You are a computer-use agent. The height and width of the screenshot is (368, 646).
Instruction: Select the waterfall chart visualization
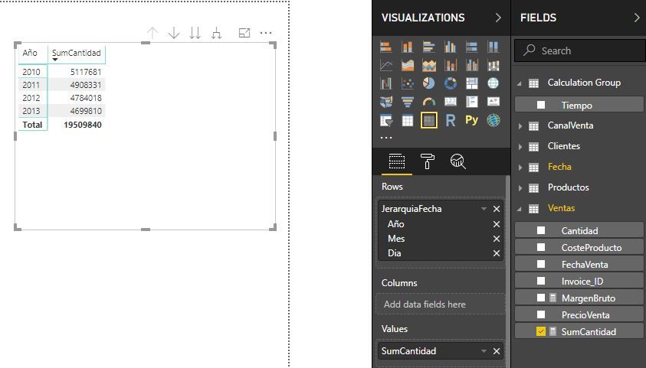pos(386,83)
